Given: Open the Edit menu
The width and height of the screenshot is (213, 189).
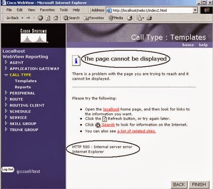Looking at the screenshot, I should coord(19,10).
